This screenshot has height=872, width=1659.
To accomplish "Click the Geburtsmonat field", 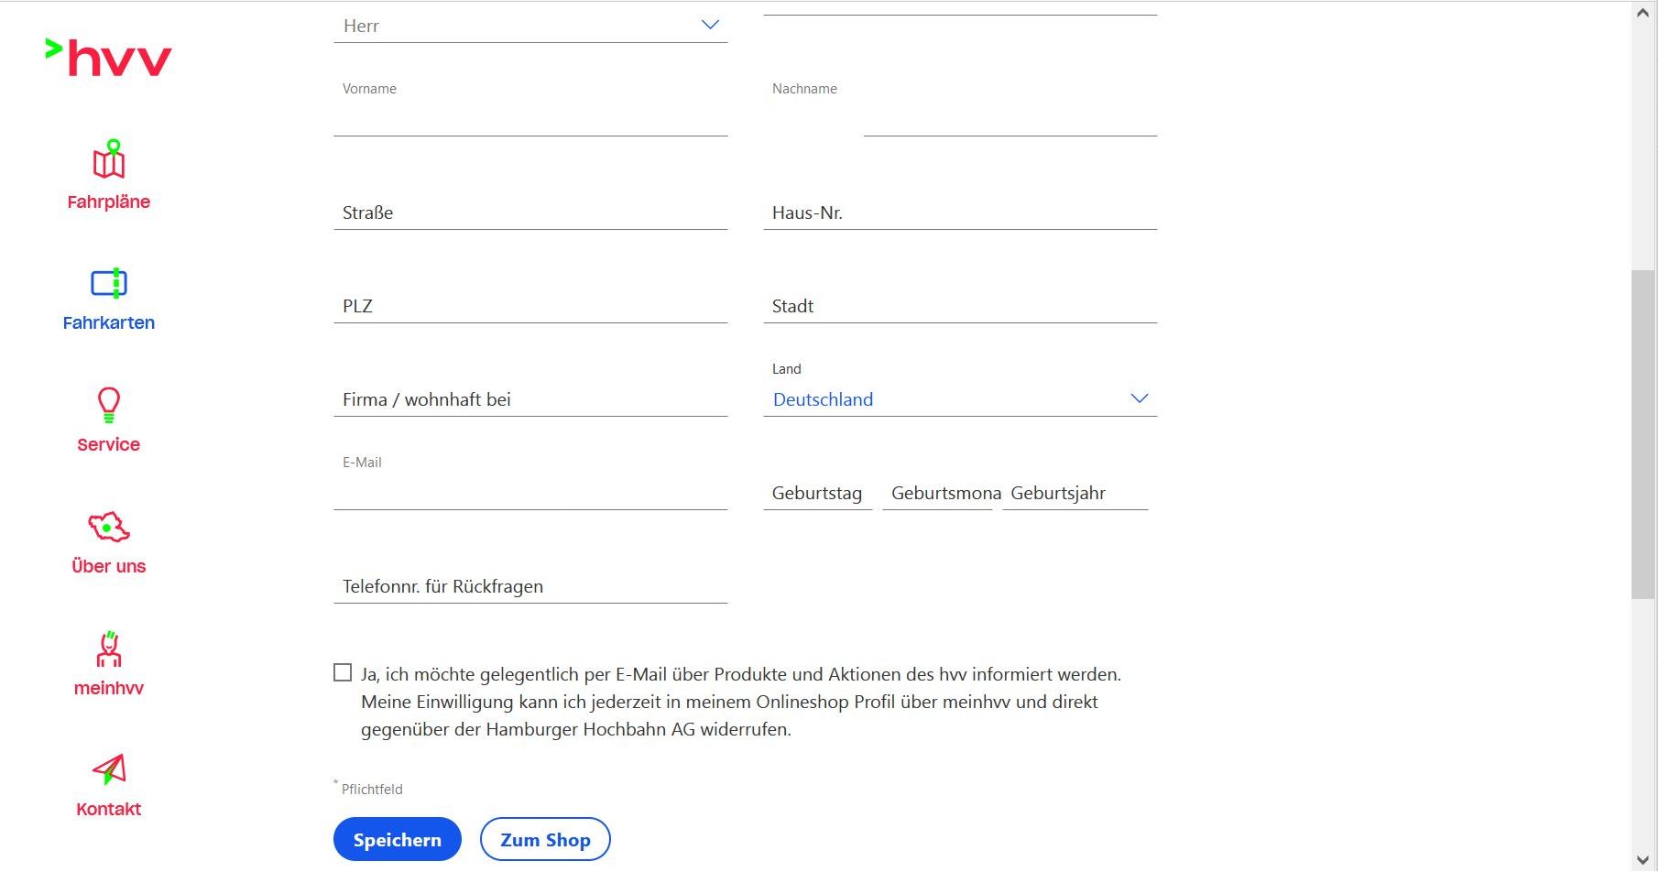I will point(937,493).
